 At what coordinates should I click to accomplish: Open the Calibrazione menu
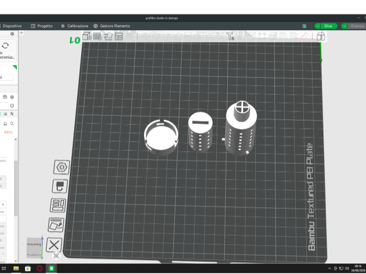75,26
